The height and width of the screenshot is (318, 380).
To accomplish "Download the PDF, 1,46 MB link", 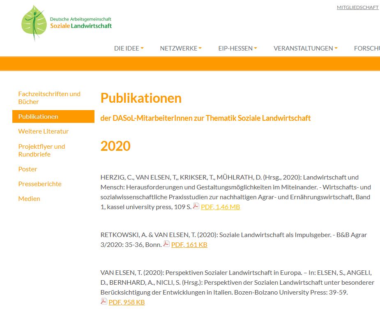I will (220, 207).
